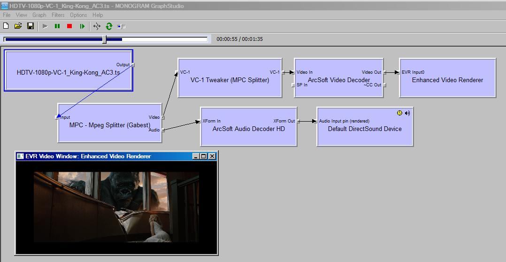This screenshot has height=262, width=506.
Task: Select the VC-1 Tweaker (MPC Splitter) filter
Action: [230, 78]
